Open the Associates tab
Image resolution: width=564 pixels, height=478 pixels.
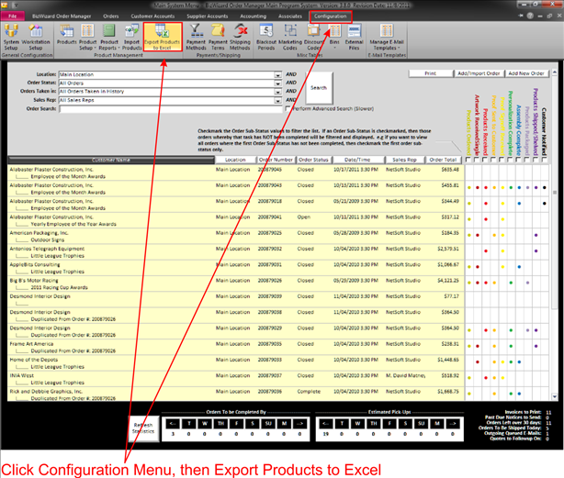[290, 17]
